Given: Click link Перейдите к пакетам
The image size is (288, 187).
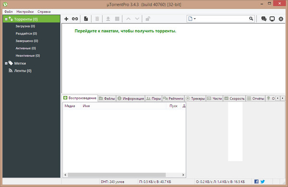Looking at the screenshot, I should 125,31.
